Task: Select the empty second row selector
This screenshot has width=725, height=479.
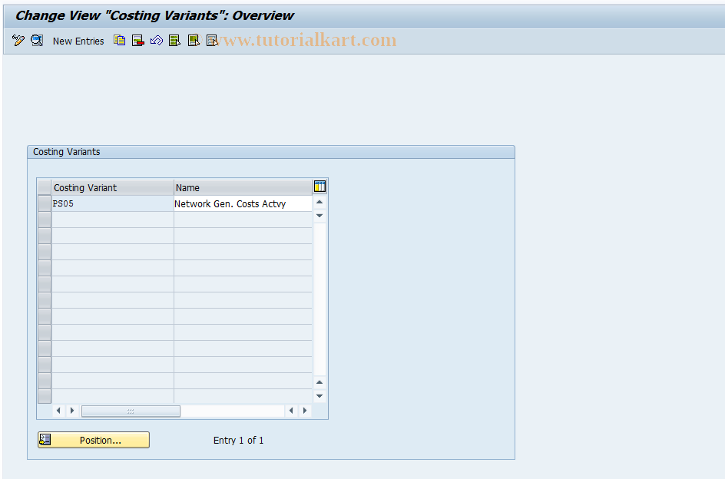Action: coord(44,219)
